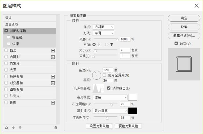Click plus icon next to 内阴影

pos(53,57)
